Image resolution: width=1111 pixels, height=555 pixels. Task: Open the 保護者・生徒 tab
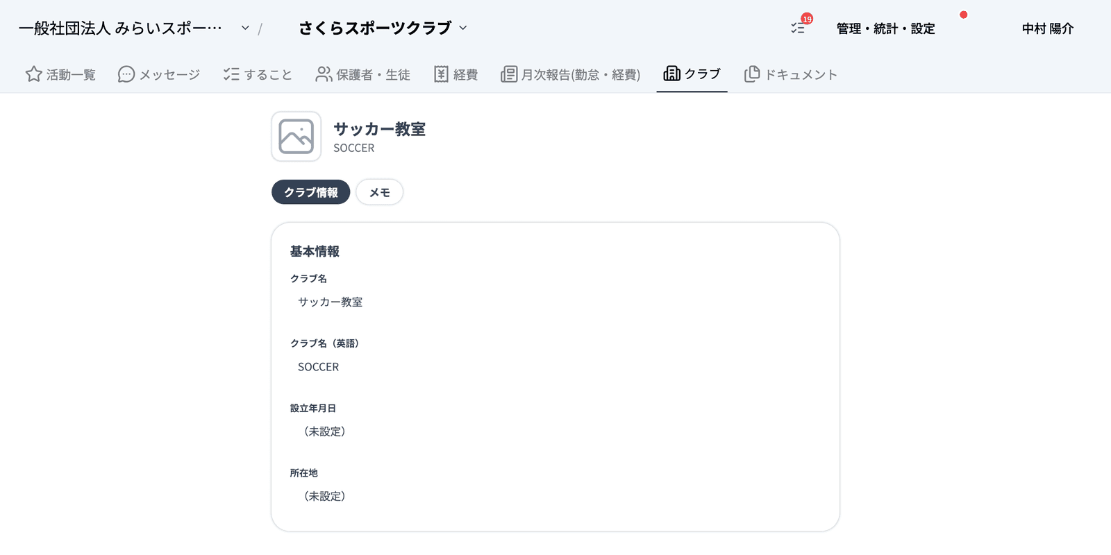tap(362, 74)
